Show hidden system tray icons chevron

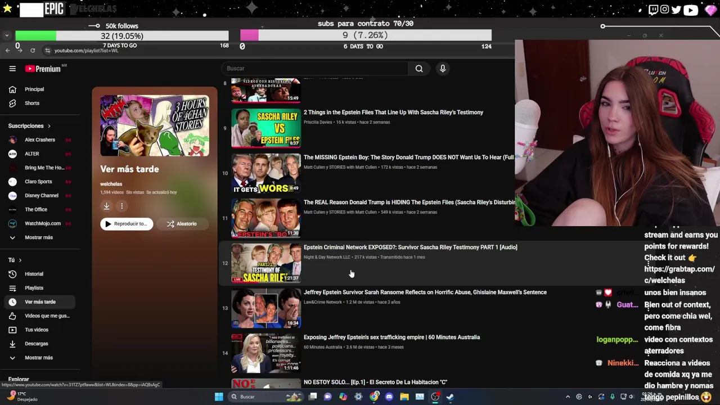[568, 397]
